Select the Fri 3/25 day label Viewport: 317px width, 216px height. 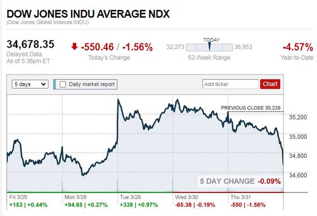[17, 197]
